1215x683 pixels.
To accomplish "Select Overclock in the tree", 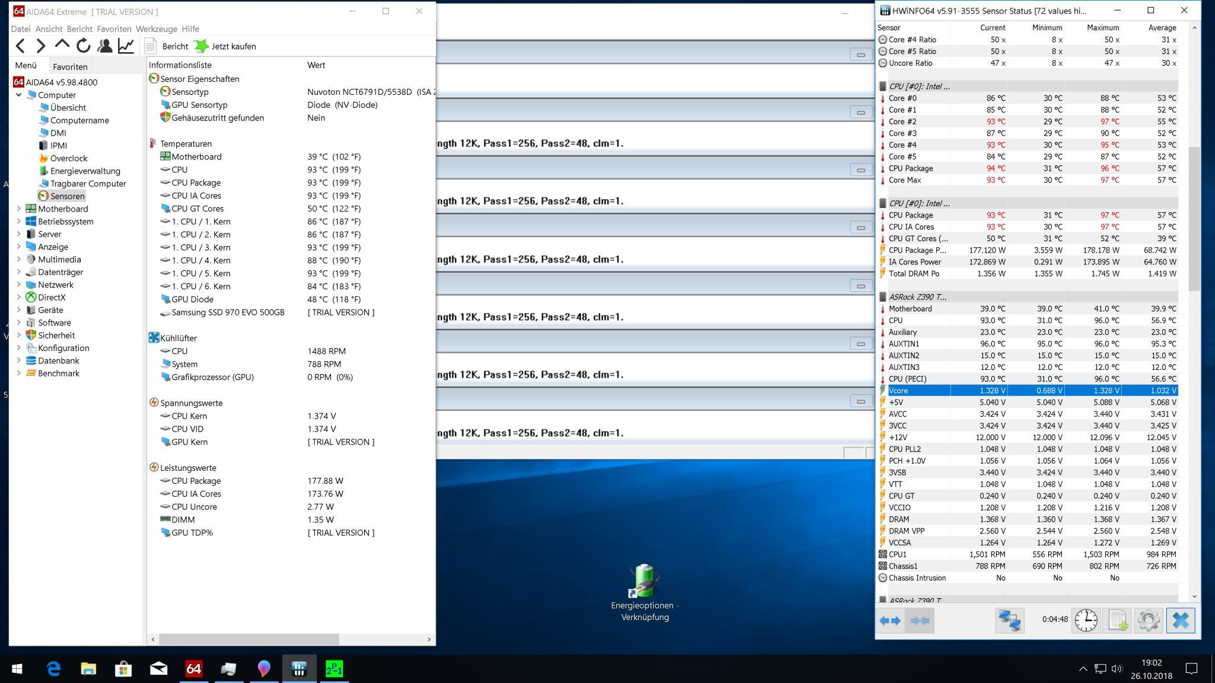I will click(68, 158).
